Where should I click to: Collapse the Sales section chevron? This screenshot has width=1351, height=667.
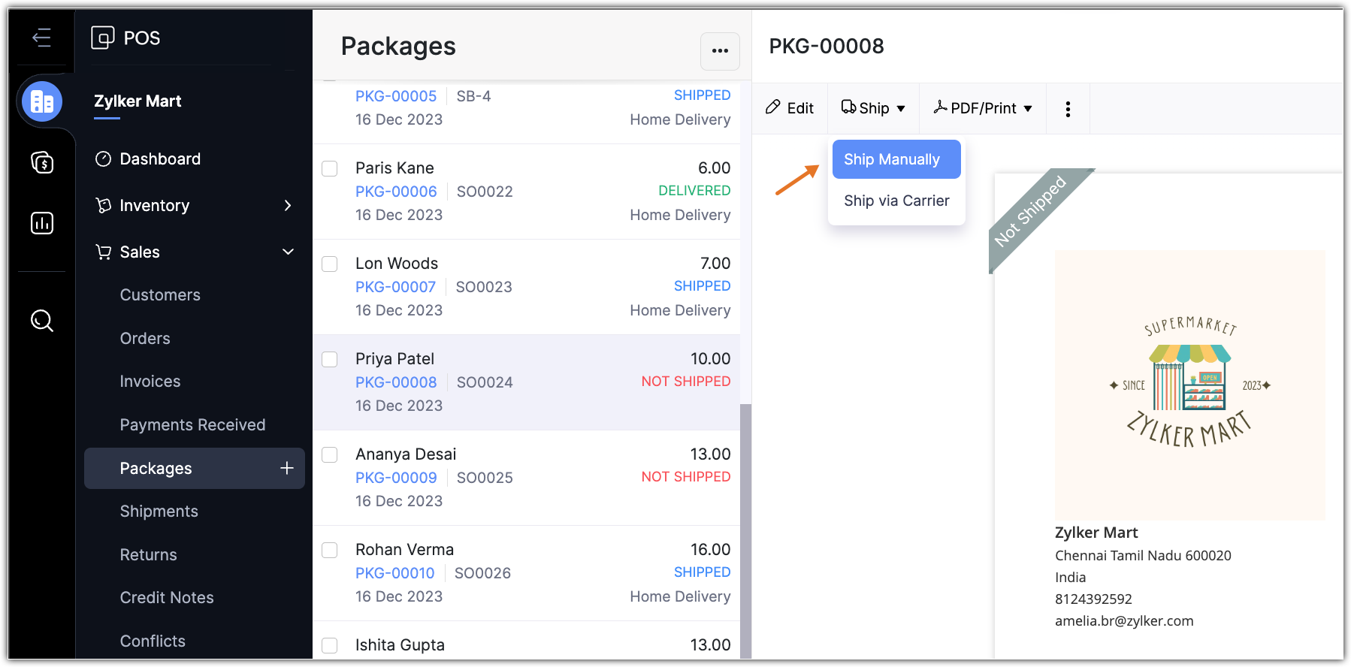pos(288,252)
